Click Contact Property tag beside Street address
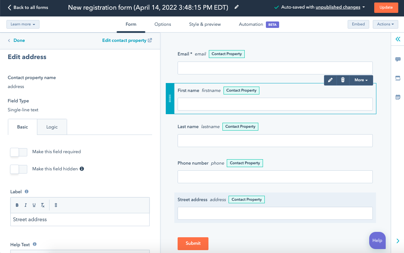Screen dimensions: 404x253 coord(246,200)
